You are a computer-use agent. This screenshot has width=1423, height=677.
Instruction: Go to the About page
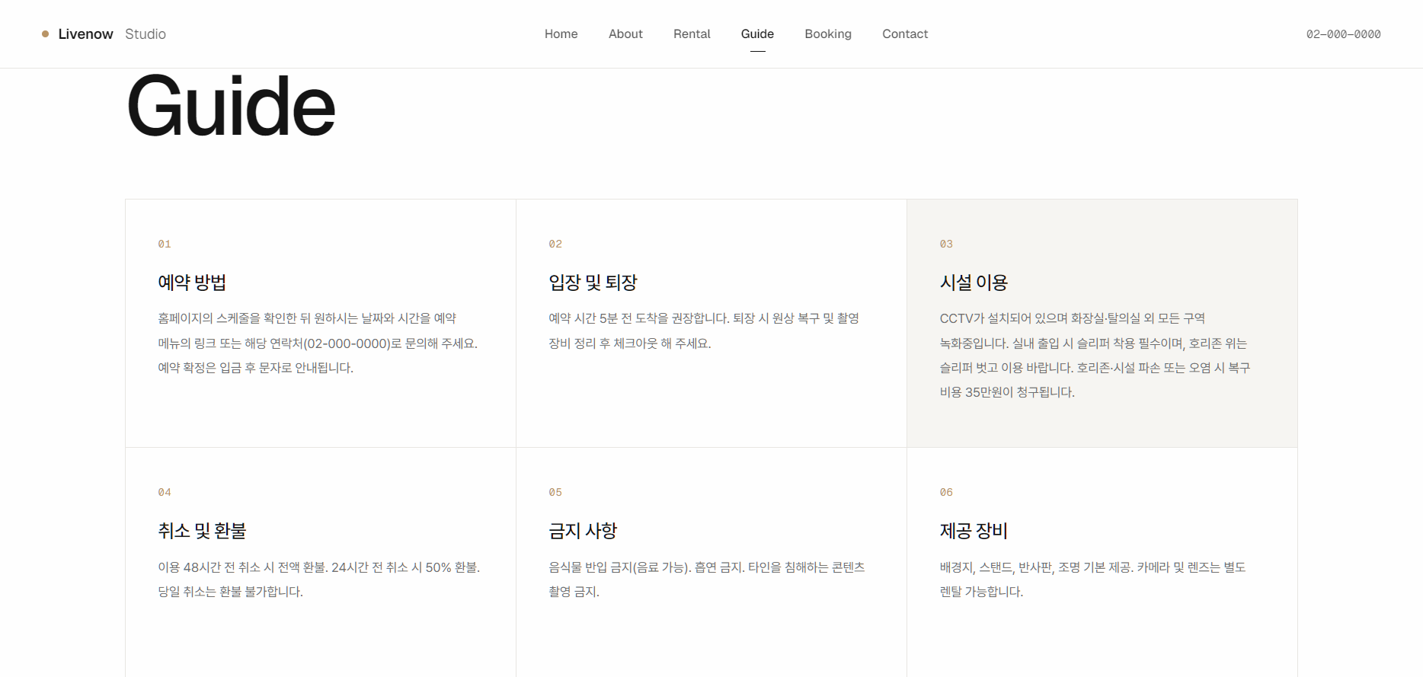(x=625, y=34)
